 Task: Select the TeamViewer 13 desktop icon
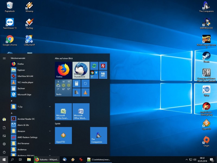10,24
